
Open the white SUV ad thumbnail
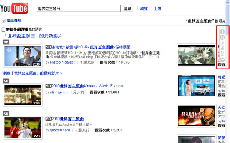(197, 85)
